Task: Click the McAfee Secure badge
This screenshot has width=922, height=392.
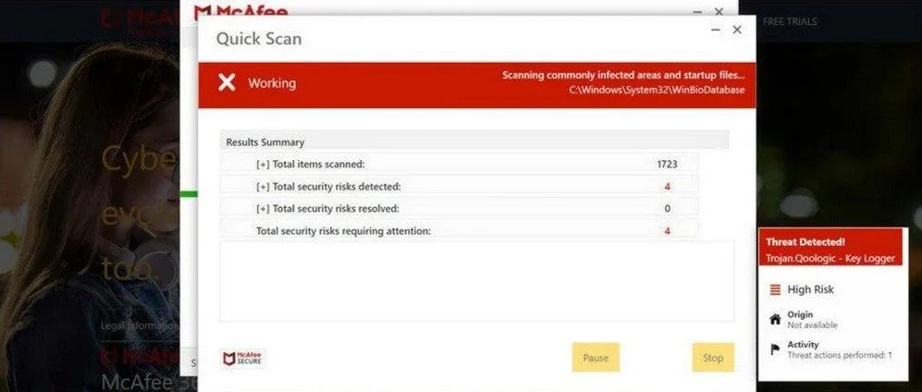Action: tap(243, 359)
